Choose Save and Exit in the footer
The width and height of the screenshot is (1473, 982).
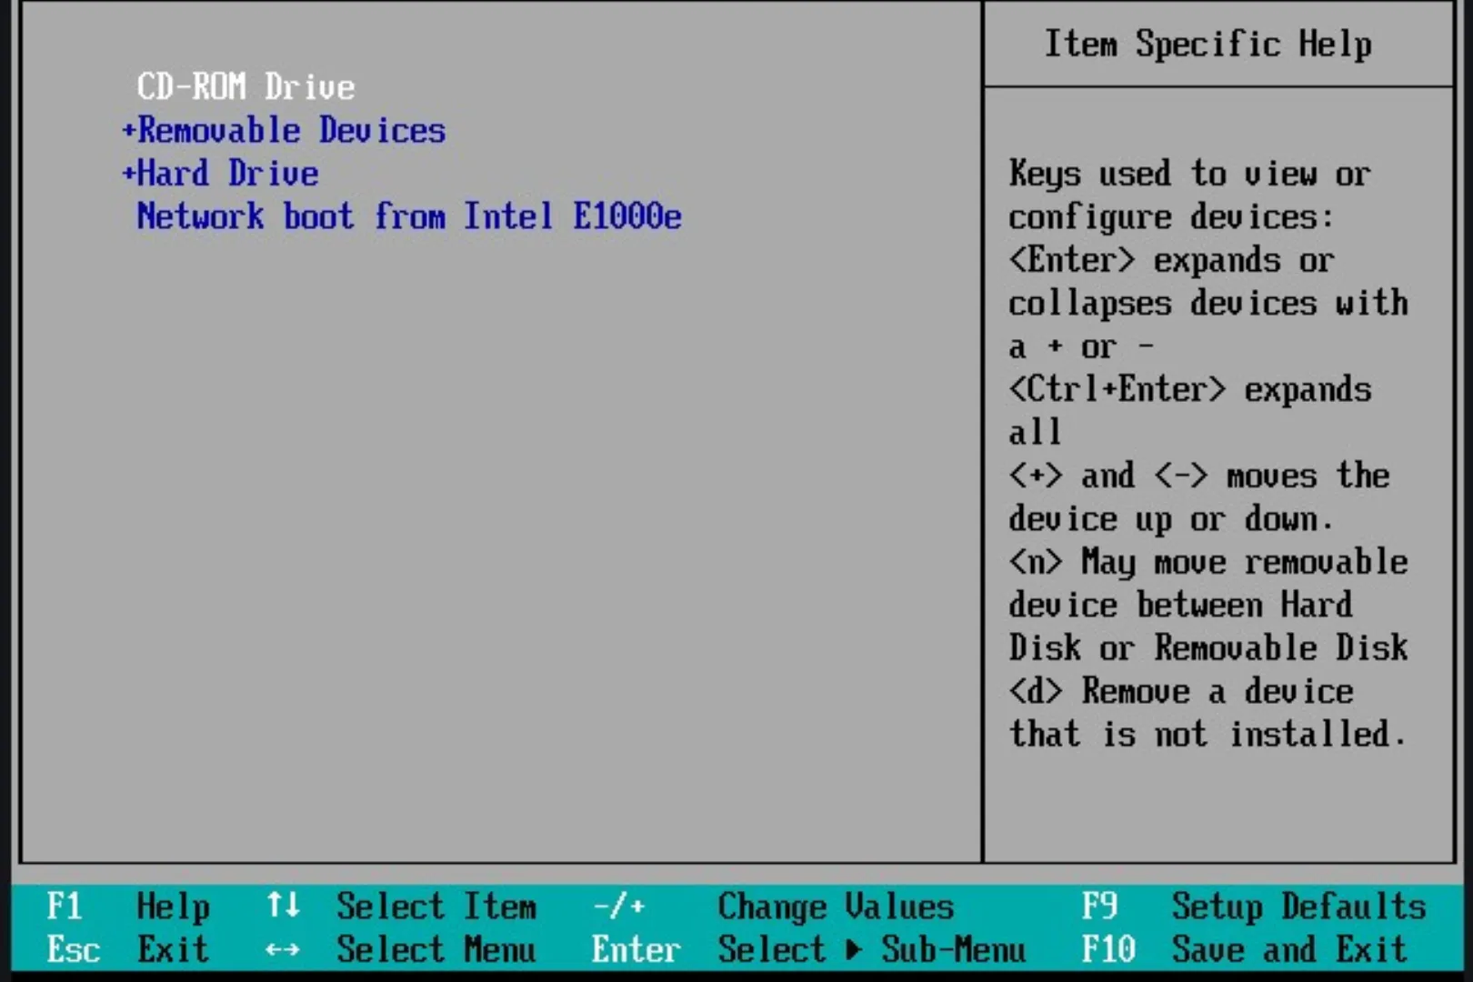(1288, 950)
